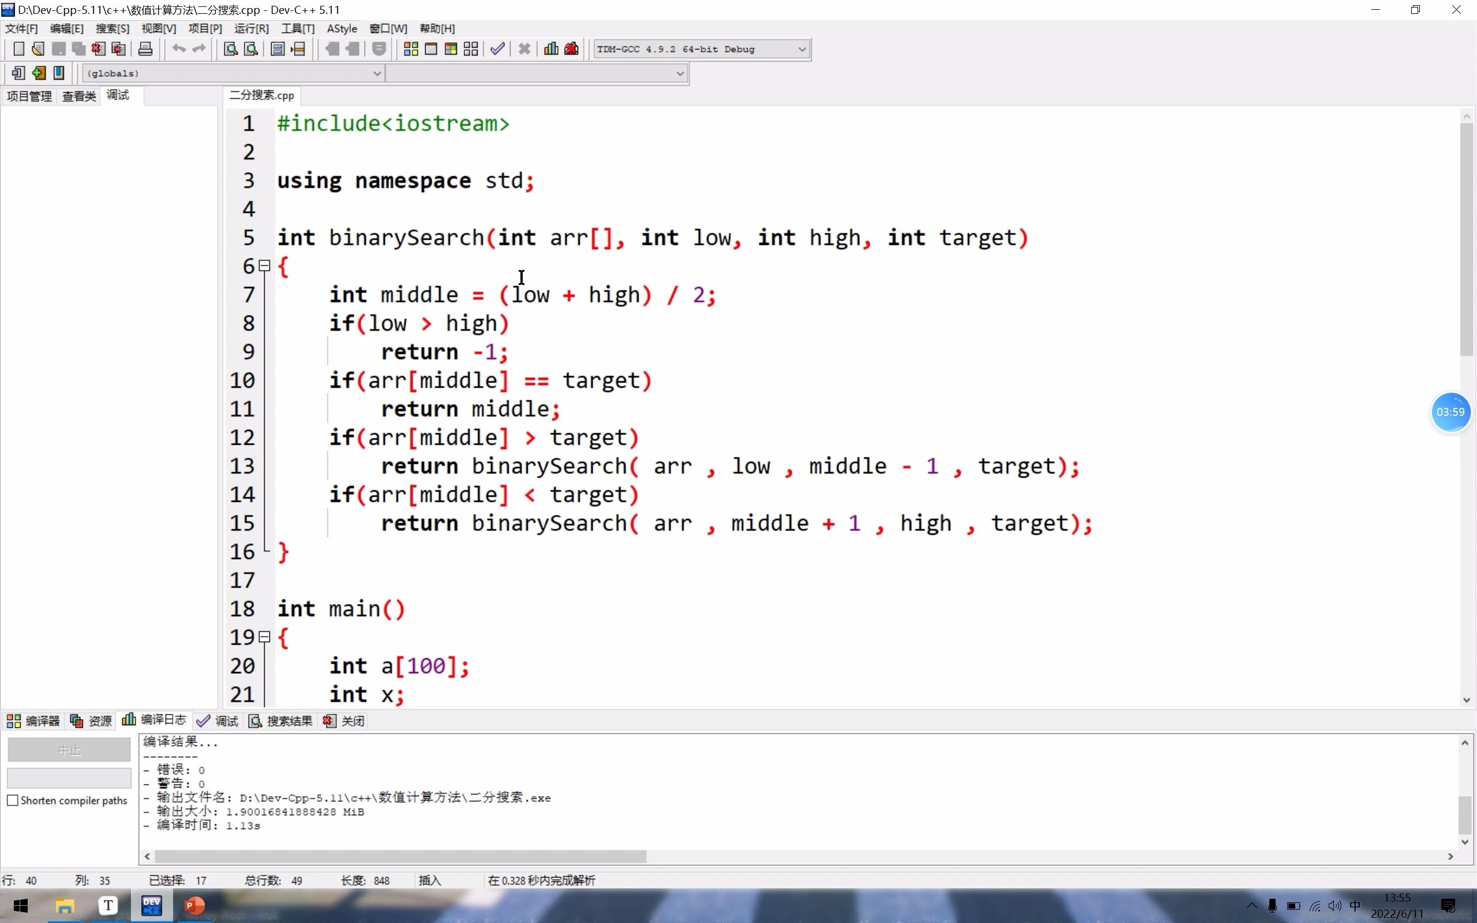The height and width of the screenshot is (923, 1477).
Task: Click the Rebuild All icon
Action: tap(471, 49)
